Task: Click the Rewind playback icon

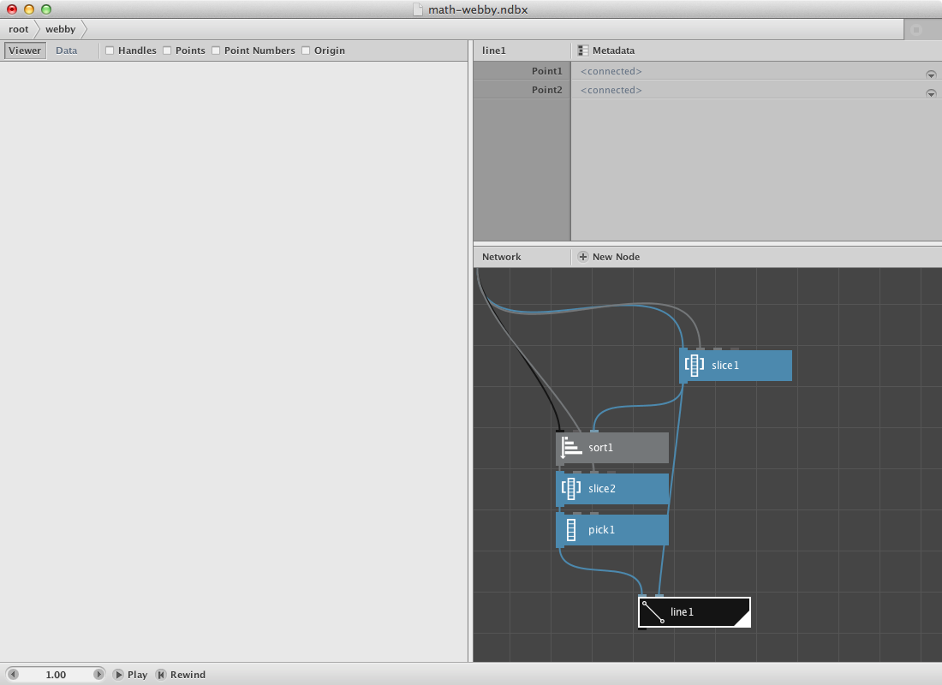Action: coord(161,675)
